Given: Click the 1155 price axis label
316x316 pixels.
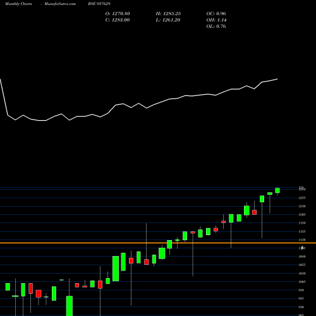Looking at the screenshot, I should click(302, 231).
